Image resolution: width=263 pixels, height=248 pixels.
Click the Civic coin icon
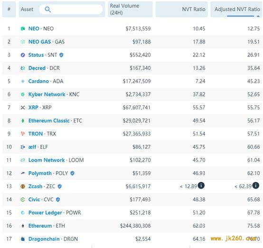click(23, 200)
